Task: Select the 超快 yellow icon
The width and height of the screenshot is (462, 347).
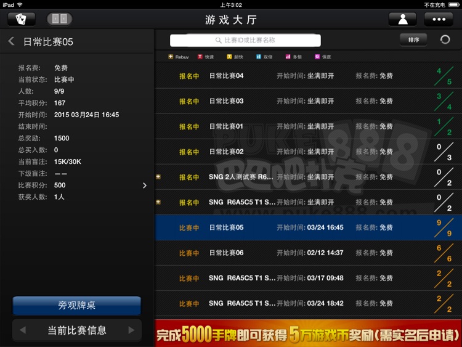Action: [229, 57]
